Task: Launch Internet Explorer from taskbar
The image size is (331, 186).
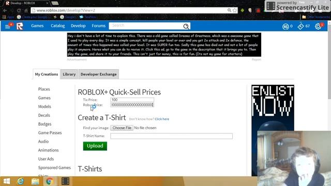Action: pyautogui.click(x=21, y=181)
